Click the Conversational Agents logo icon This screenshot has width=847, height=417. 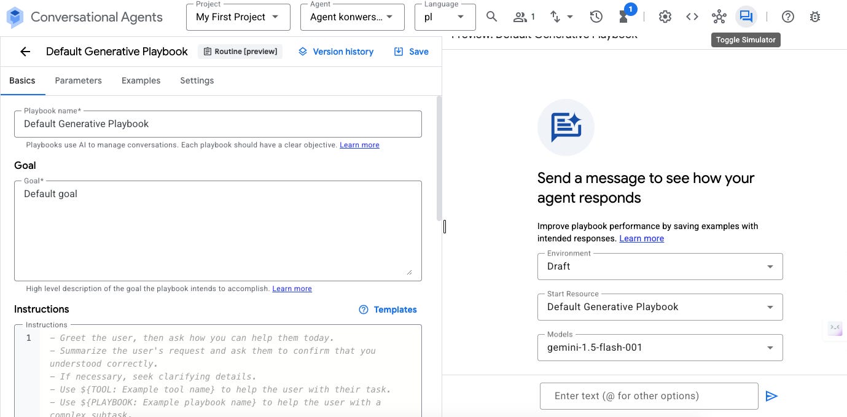coord(15,17)
